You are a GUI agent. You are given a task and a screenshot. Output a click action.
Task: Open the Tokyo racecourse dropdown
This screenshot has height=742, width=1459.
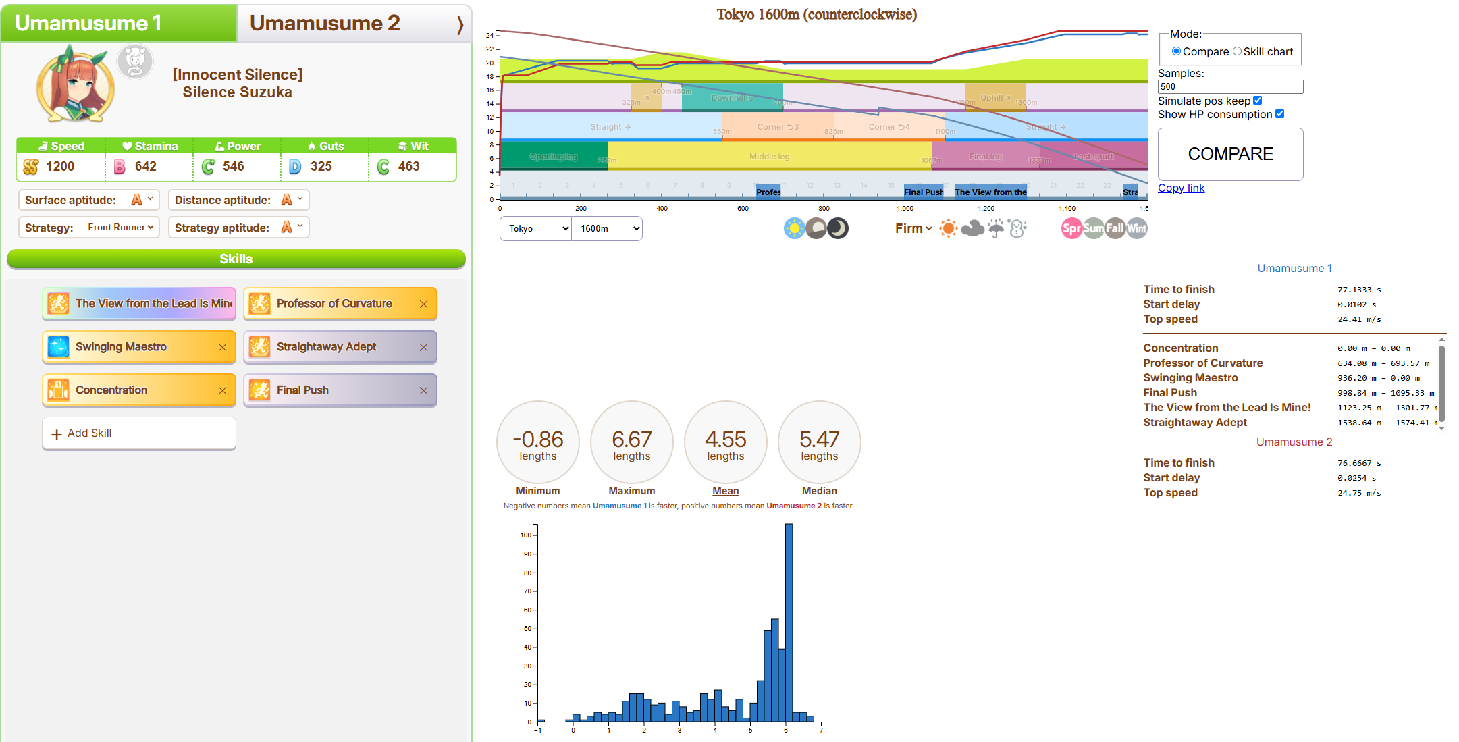(x=536, y=228)
